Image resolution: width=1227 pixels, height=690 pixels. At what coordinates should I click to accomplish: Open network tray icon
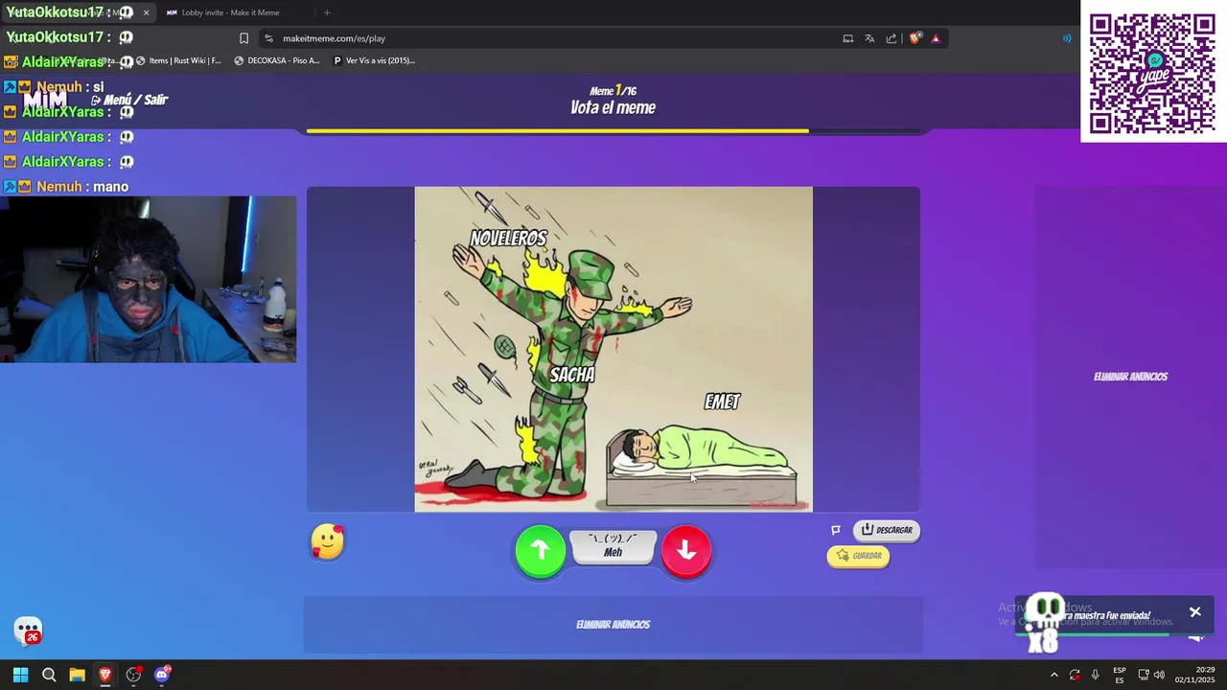(1144, 675)
